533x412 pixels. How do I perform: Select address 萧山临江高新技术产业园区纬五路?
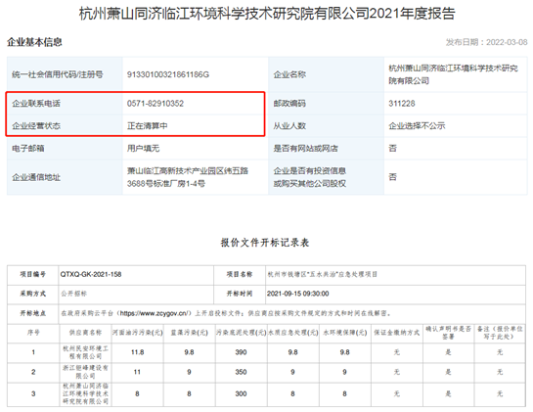[188, 171]
